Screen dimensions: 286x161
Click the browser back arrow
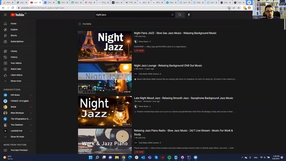tap(3, 8)
